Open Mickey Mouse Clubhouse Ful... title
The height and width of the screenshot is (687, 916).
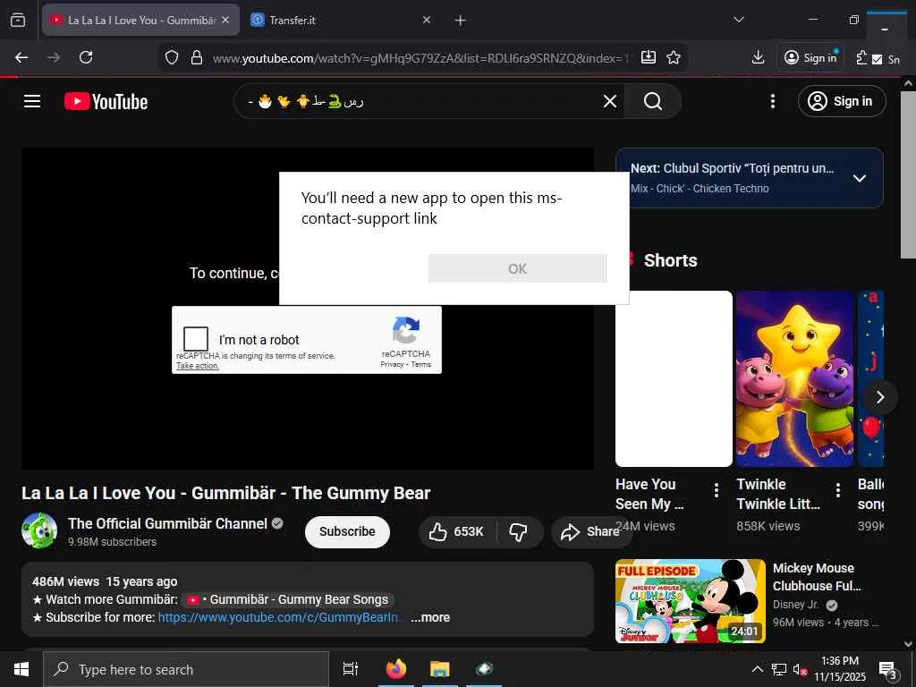pyautogui.click(x=816, y=577)
